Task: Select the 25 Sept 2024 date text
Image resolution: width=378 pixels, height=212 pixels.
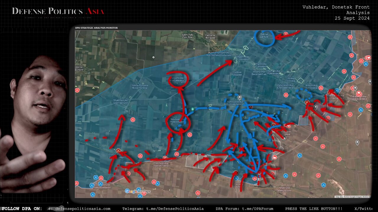Action: point(352,18)
